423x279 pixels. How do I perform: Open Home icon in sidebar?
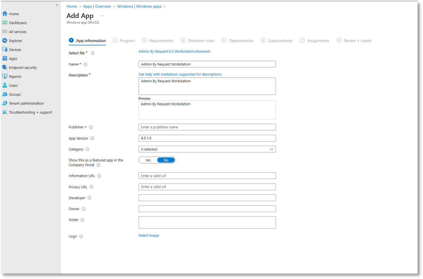5,14
